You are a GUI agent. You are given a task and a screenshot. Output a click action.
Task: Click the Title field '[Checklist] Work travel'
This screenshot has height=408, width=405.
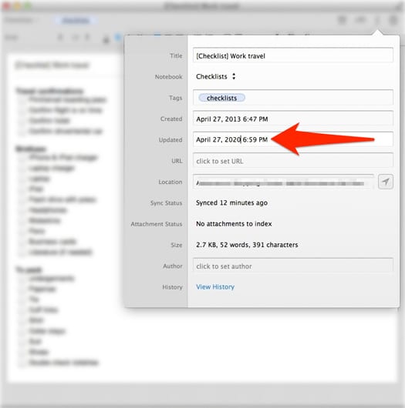click(293, 55)
